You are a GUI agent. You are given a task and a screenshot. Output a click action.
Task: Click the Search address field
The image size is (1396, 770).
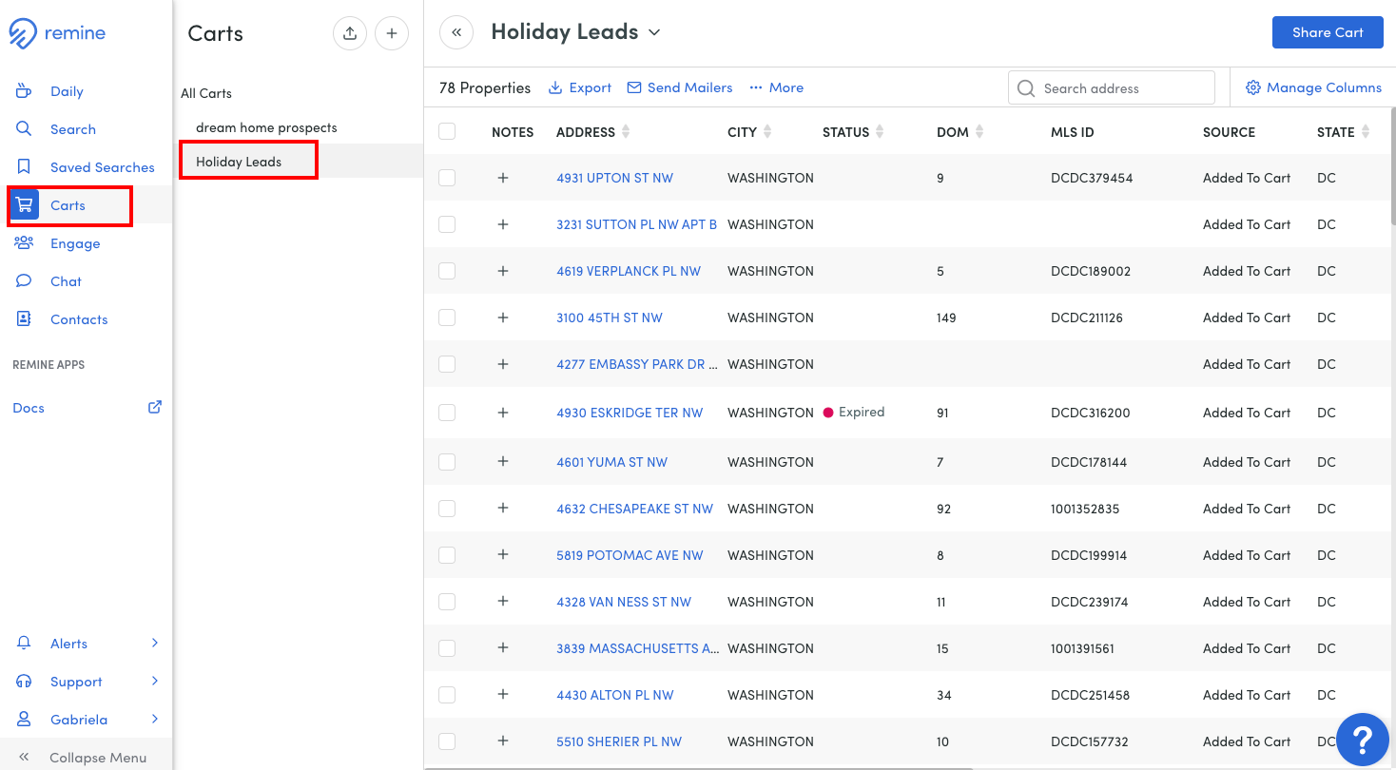pyautogui.click(x=1112, y=88)
